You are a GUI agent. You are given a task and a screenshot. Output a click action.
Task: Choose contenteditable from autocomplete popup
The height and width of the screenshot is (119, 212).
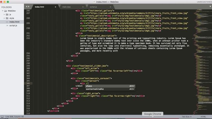[110, 89]
